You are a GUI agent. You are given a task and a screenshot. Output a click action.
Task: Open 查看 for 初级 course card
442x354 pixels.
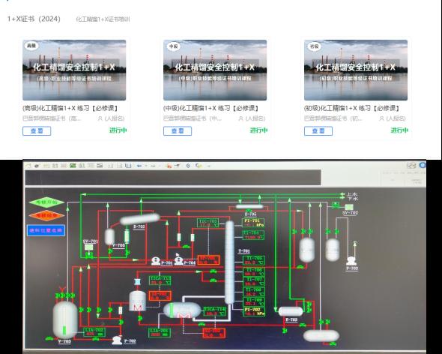pos(318,131)
